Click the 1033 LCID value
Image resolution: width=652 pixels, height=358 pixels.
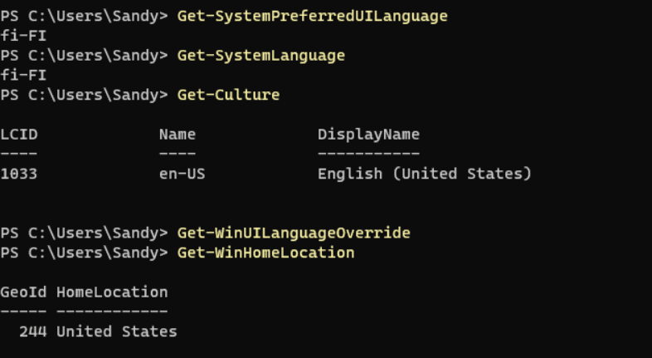[19, 174]
